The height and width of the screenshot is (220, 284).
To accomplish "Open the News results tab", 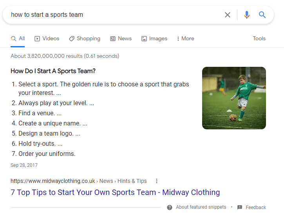I will 121,38.
